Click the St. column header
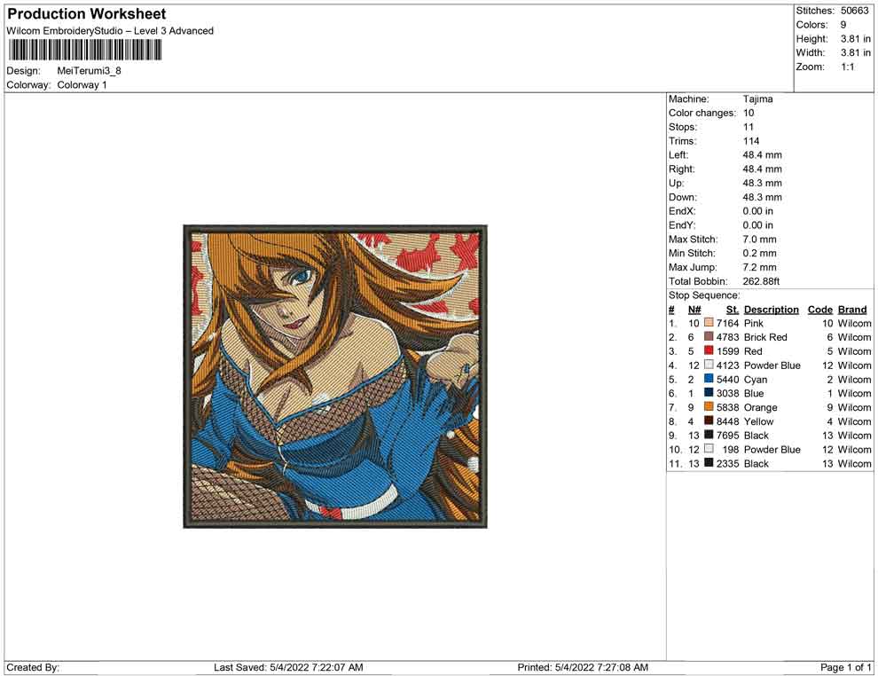 (733, 310)
